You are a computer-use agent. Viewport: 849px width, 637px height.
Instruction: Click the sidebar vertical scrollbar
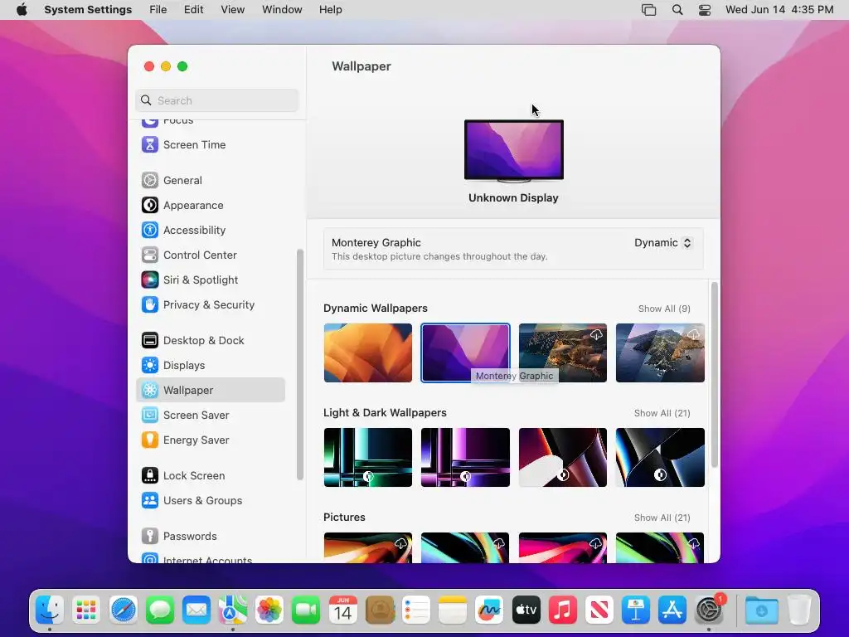(300, 364)
